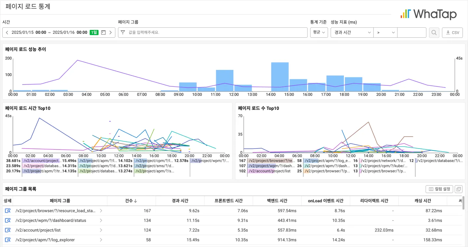Toggle the 14.102s cpm legend entry
Screen dimensions: 468x247
point(146,161)
